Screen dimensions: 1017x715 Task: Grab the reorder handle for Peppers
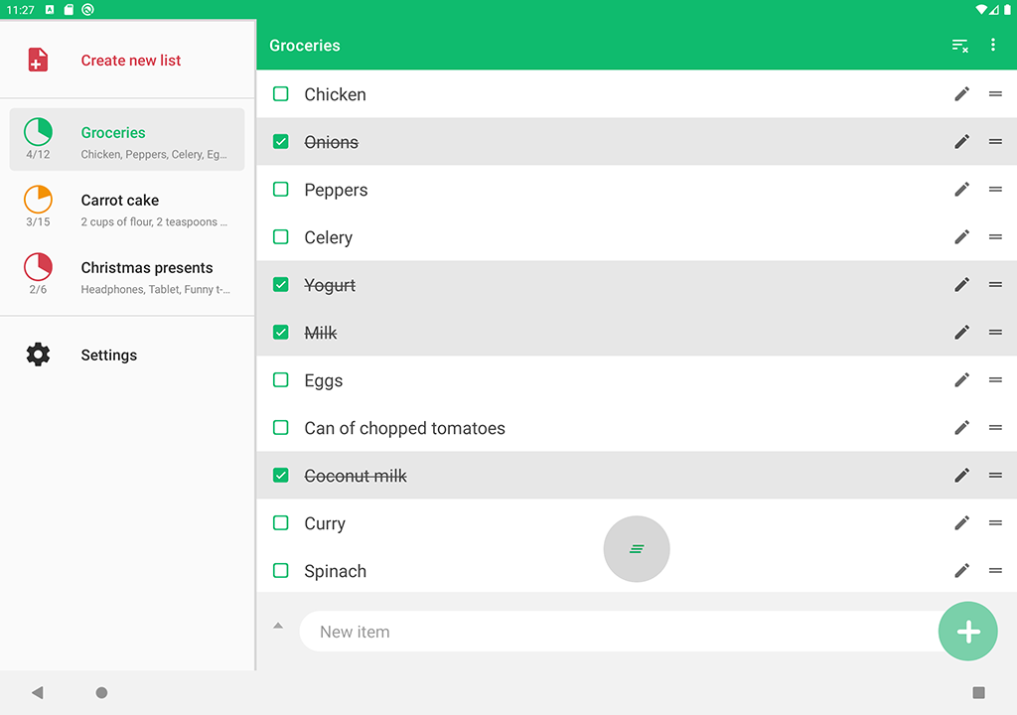[x=995, y=190]
